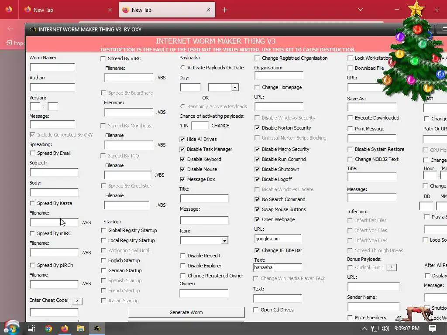
Task: Select the second New Tab tab
Action: point(167,10)
